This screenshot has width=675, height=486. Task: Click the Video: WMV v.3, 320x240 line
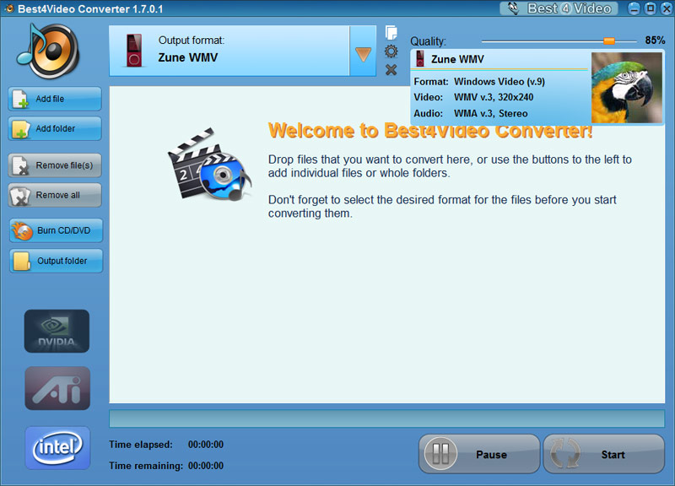[x=473, y=97]
